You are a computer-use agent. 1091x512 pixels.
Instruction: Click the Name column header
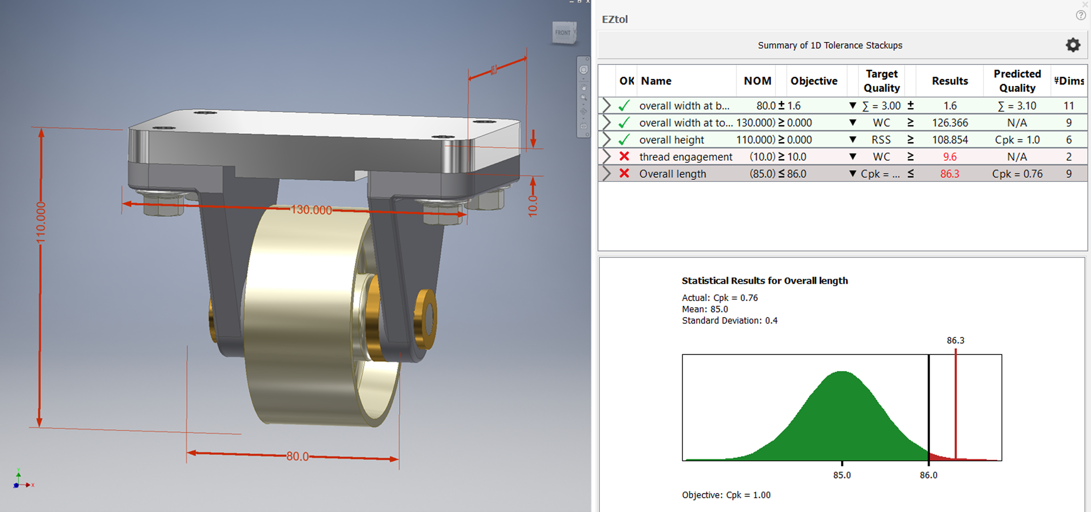pyautogui.click(x=656, y=81)
